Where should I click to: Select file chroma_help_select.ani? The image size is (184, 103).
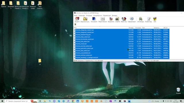coord(121,37)
